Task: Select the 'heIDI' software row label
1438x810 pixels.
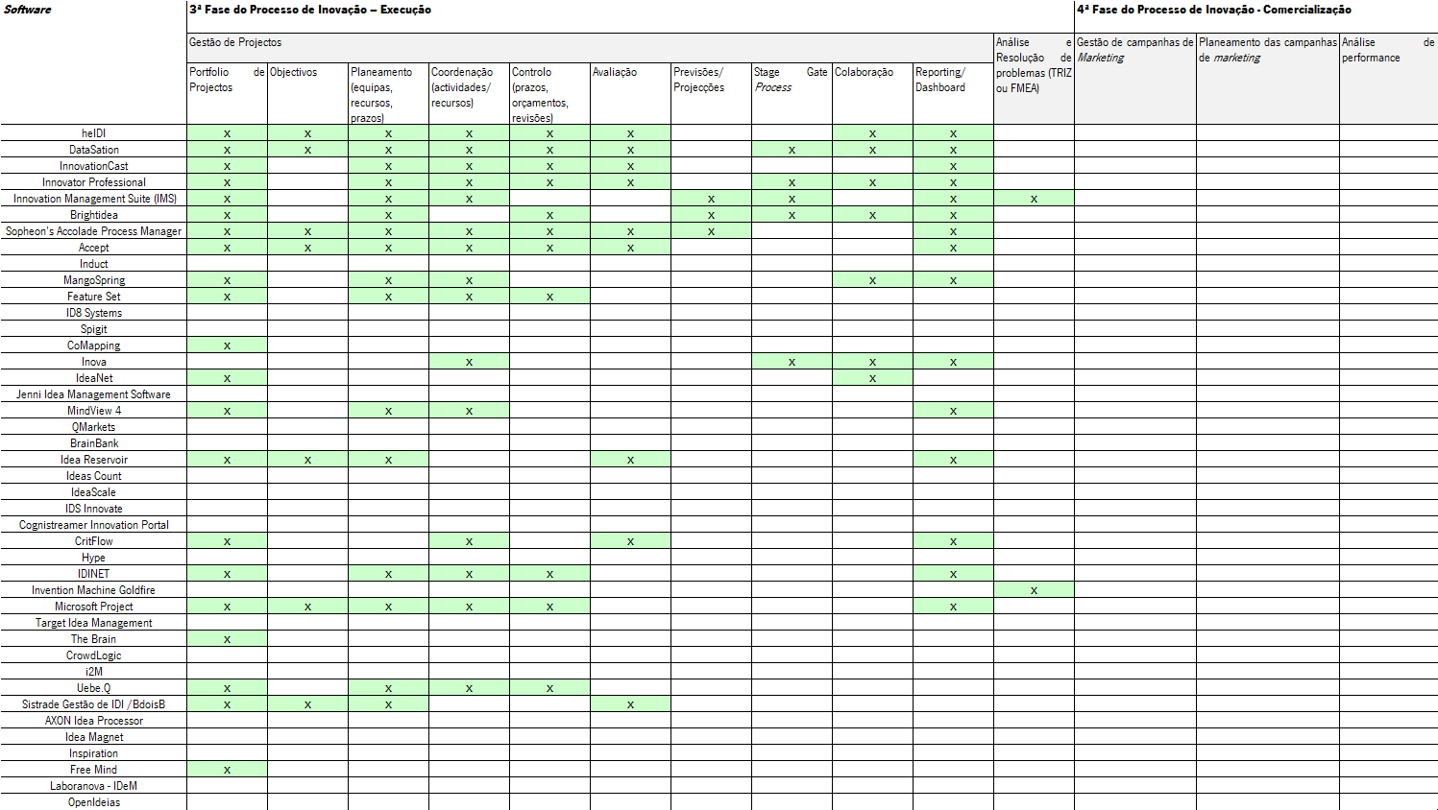Action: coord(94,133)
